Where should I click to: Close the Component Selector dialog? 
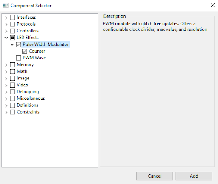212,6
